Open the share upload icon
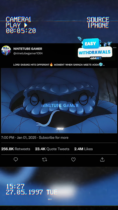Screen dimensions: 118x210 [x=102, y=159]
